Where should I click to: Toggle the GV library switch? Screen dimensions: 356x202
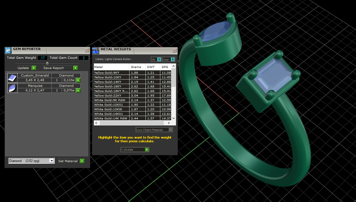coord(156,59)
